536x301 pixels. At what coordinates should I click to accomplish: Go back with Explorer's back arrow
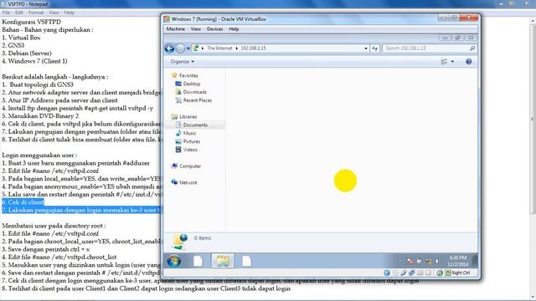tap(169, 48)
